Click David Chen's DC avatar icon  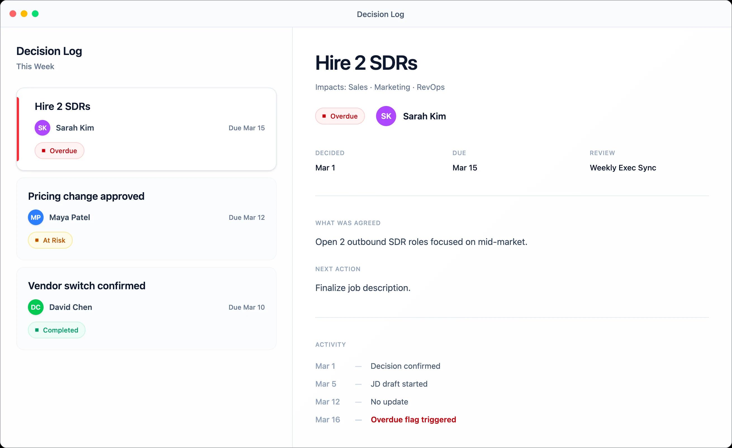point(35,307)
